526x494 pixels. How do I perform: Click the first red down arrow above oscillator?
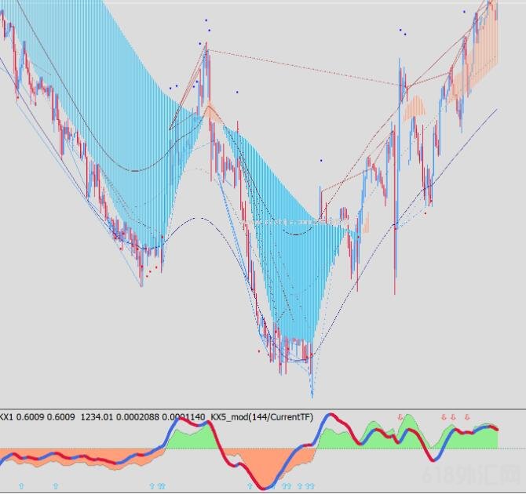coord(400,417)
